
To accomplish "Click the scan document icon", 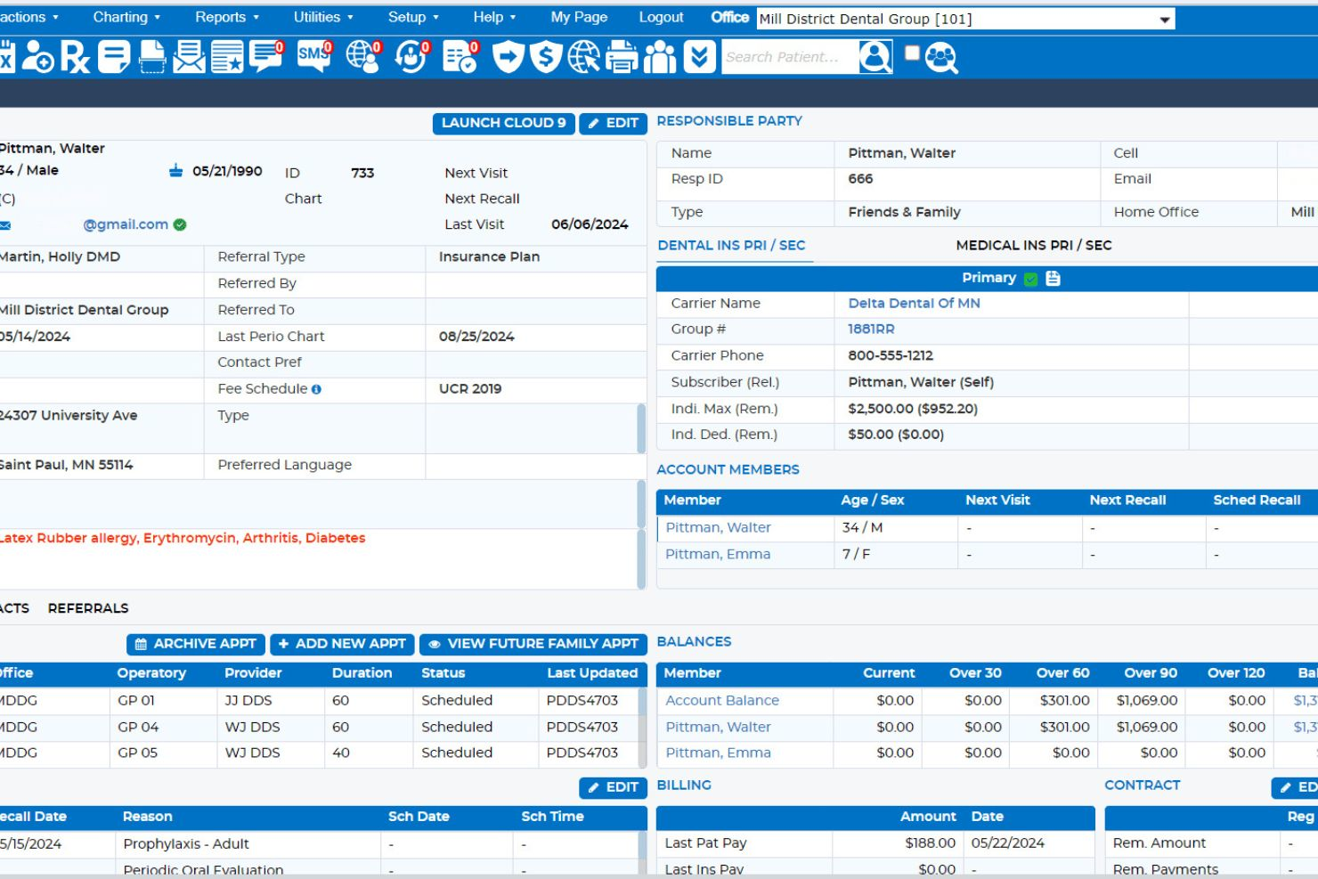I will 151,58.
